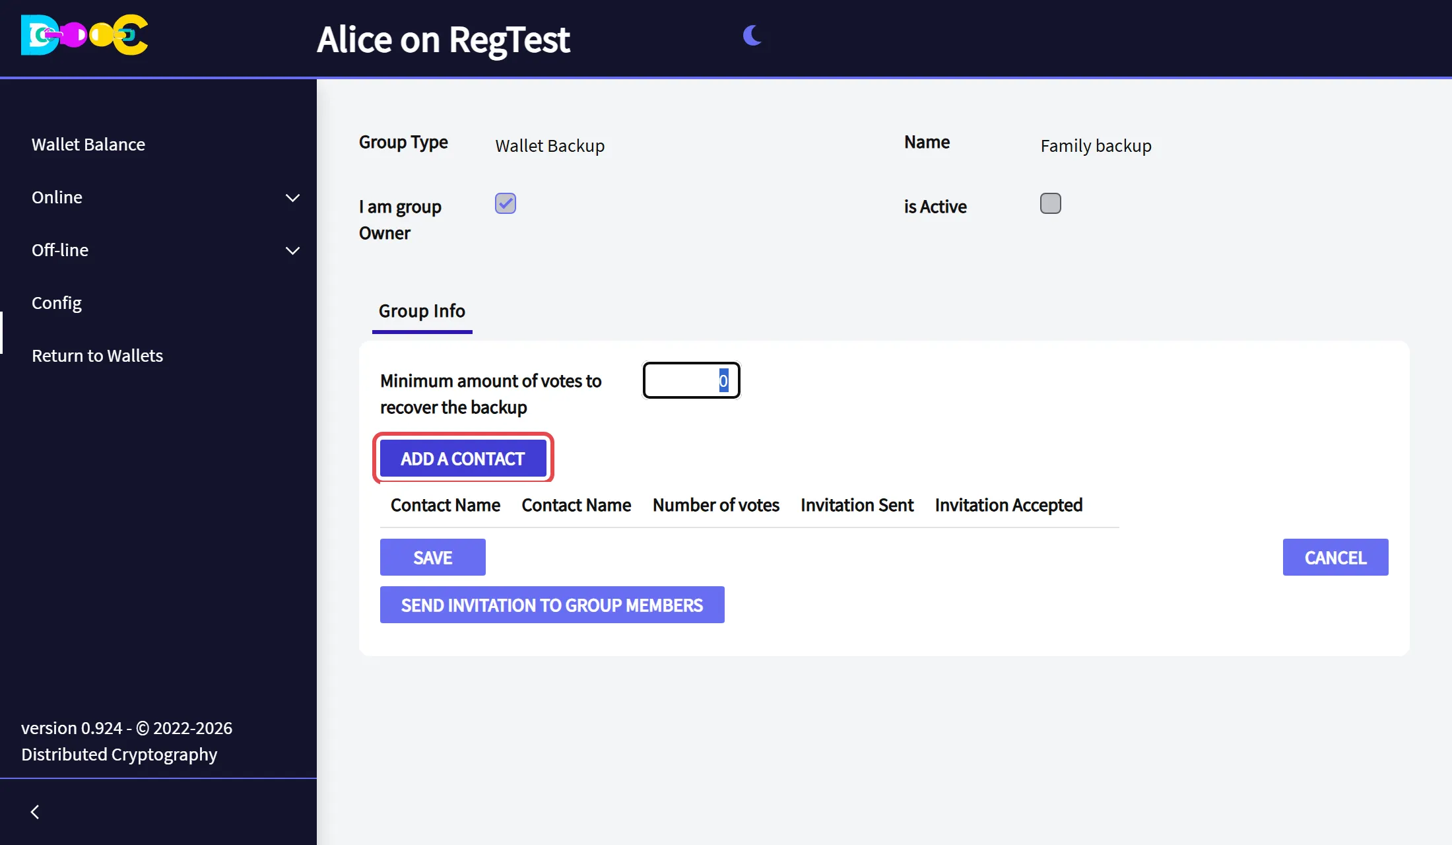Toggle dark mode moon icon
Image resolution: width=1452 pixels, height=845 pixels.
752,36
